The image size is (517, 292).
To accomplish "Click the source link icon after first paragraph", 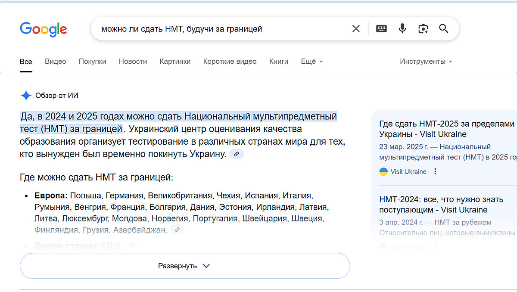I will click(x=237, y=154).
